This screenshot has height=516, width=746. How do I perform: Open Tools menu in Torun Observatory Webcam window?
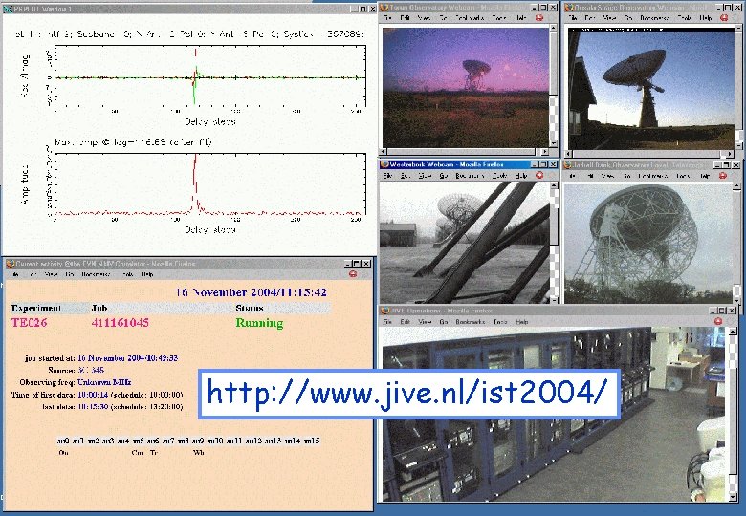point(499,17)
